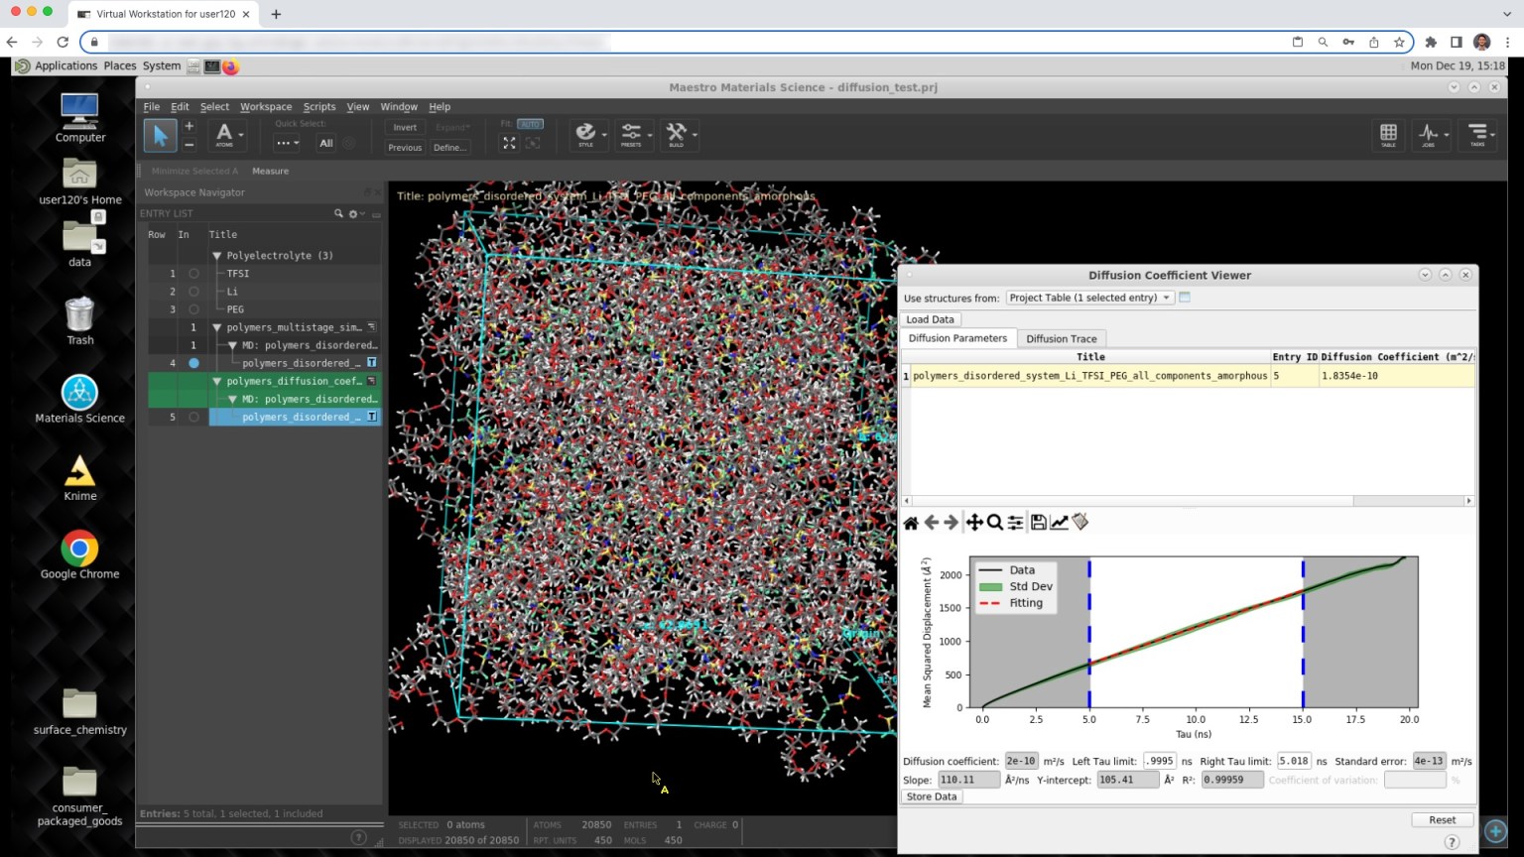Viewport: 1524px width, 857px height.
Task: Open the Jobs monitor icon
Action: point(1429,134)
